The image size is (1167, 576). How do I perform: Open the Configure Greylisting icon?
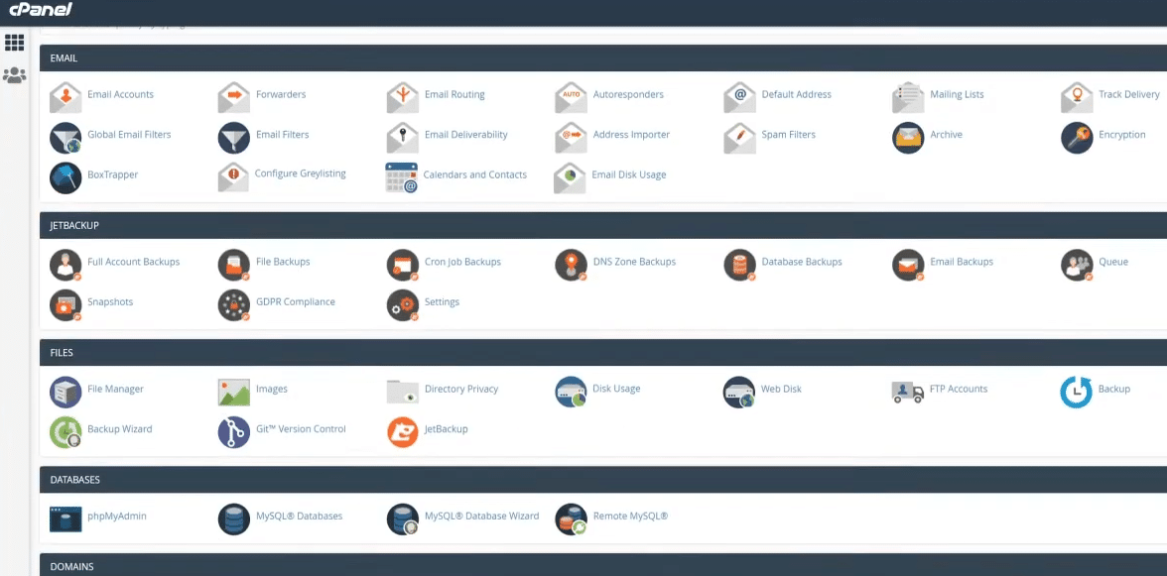click(233, 177)
